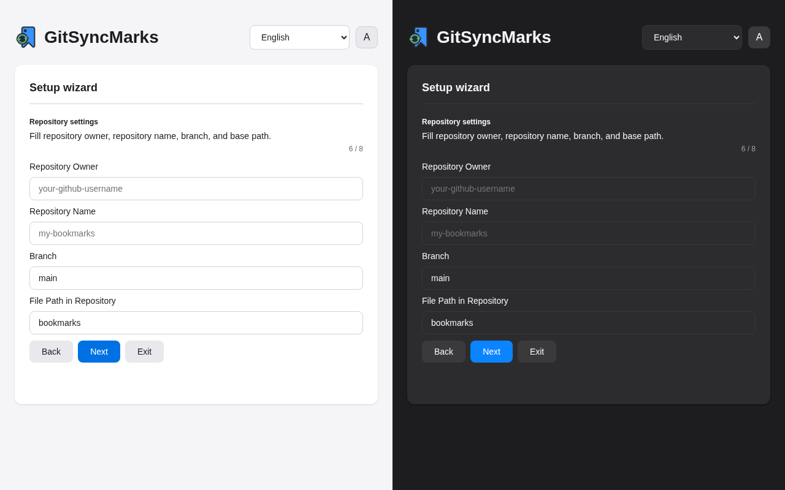Click the 'A' font-size icon in light panel
Image resolution: width=785 pixels, height=490 pixels.
[x=367, y=37]
